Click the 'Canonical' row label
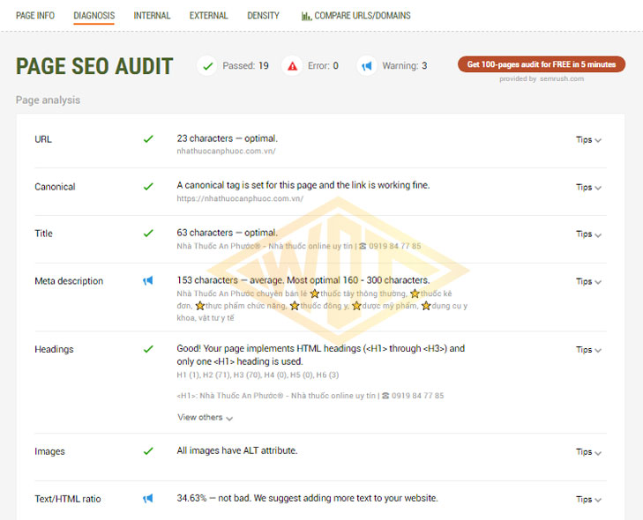643x520 pixels. coord(55,187)
